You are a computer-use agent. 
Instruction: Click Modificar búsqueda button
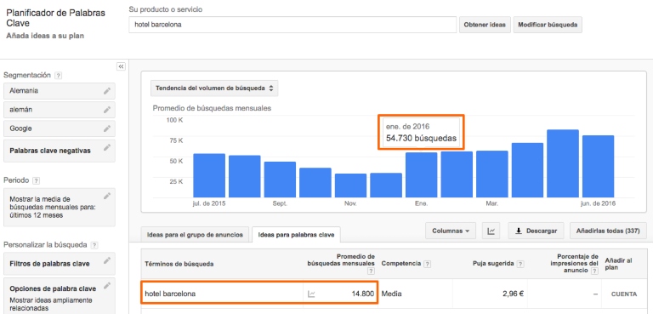click(x=548, y=25)
